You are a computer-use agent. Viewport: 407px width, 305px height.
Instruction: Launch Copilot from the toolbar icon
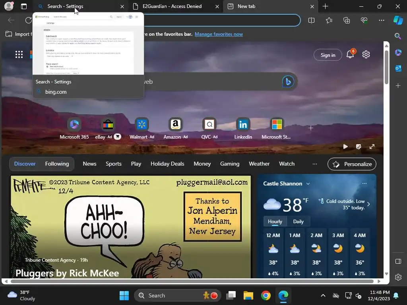pyautogui.click(x=398, y=20)
